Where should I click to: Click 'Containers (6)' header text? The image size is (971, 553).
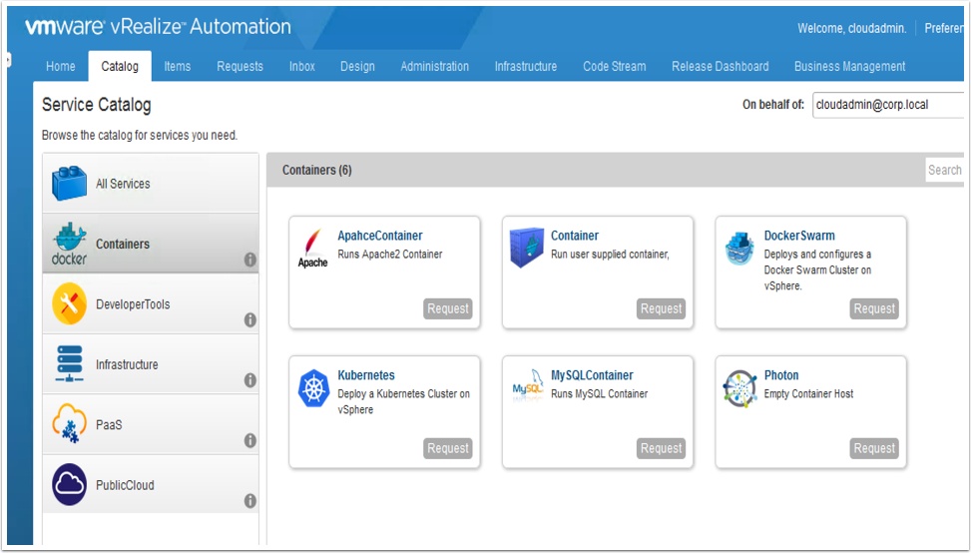(317, 170)
